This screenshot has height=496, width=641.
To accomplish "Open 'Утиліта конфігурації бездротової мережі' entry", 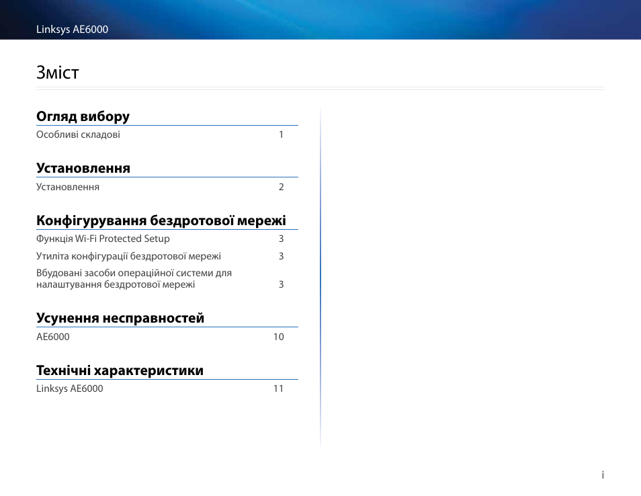I will 129,256.
